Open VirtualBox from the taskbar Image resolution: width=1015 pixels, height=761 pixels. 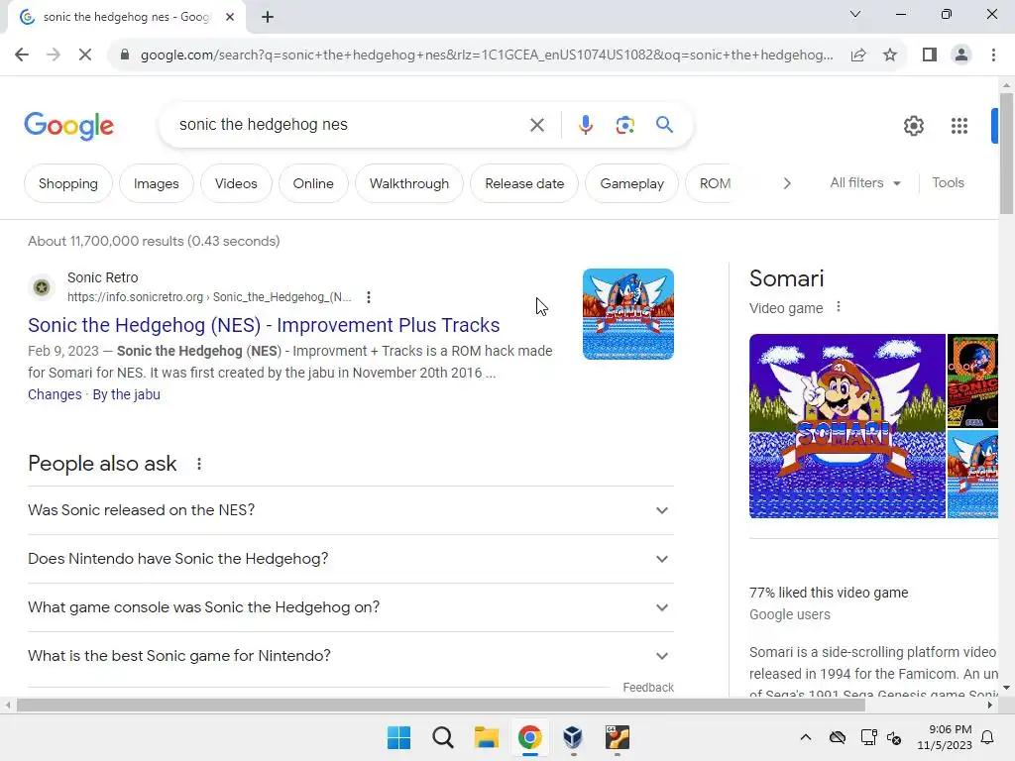click(x=573, y=737)
